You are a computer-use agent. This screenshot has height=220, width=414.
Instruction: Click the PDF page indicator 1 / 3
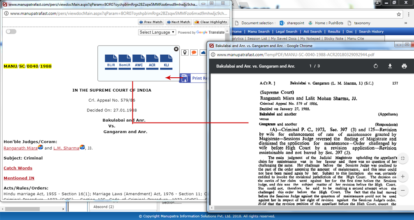[x=315, y=66]
